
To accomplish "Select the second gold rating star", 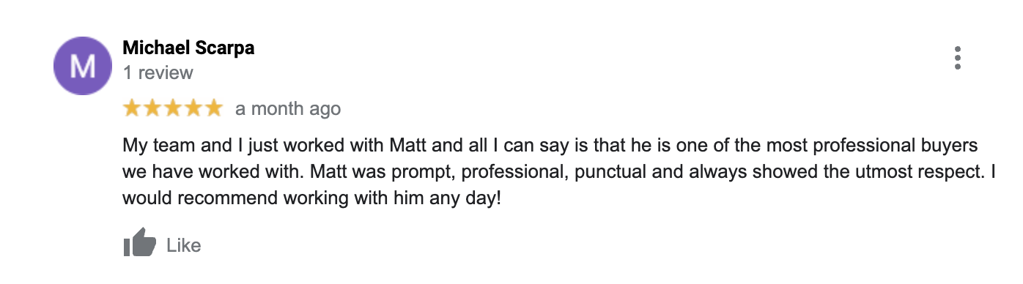I will click(152, 108).
